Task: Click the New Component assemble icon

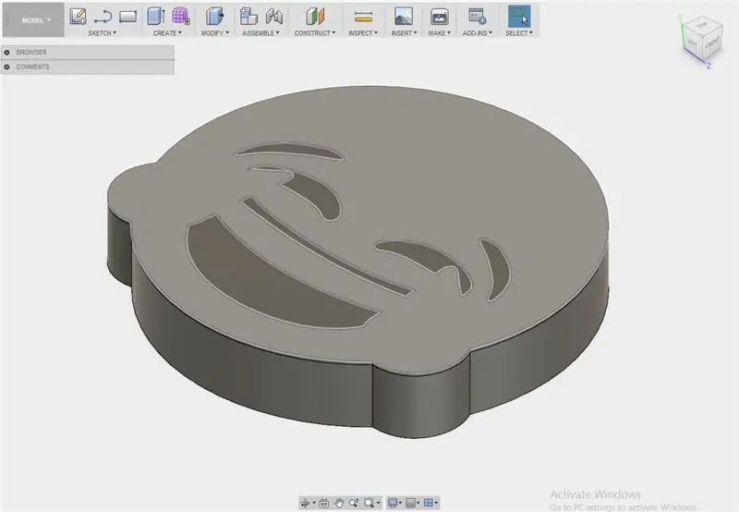Action: click(248, 16)
